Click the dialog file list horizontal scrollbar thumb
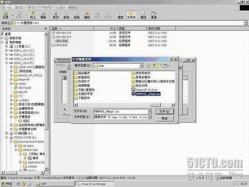The height and width of the screenshot is (187, 249). (x=156, y=105)
